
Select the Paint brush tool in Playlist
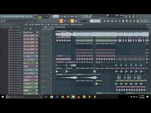(x=32, y=24)
